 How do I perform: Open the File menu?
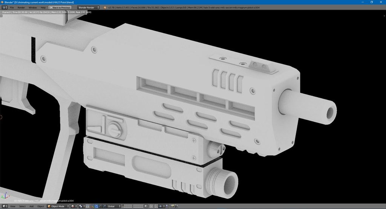(x=12, y=8)
